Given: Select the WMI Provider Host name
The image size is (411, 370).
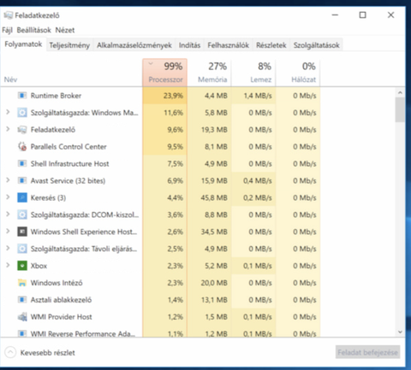Looking at the screenshot, I should 61,317.
